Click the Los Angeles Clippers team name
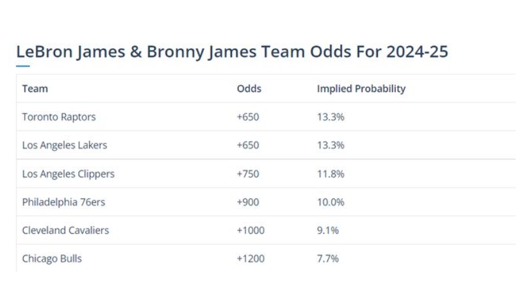This screenshot has height=292, width=531. click(69, 174)
